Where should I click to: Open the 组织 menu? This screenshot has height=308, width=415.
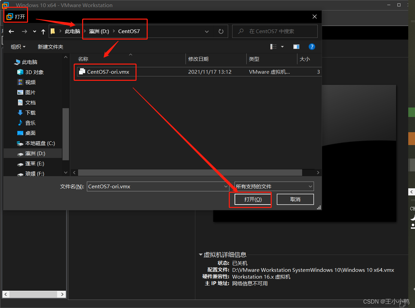click(x=18, y=47)
